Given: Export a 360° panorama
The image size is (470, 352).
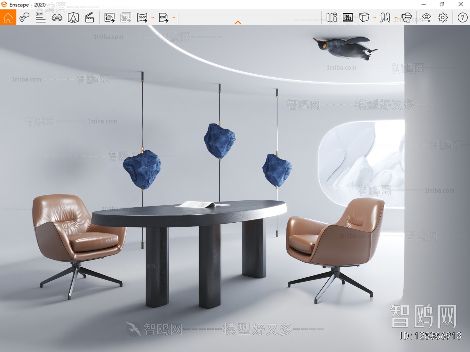Looking at the screenshot, I should [x=142, y=18].
